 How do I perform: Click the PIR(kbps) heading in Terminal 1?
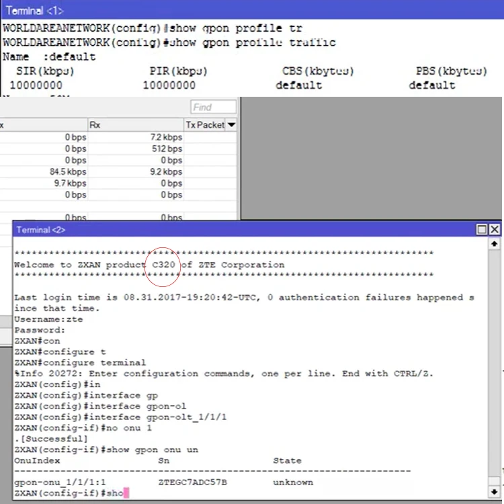pos(178,71)
